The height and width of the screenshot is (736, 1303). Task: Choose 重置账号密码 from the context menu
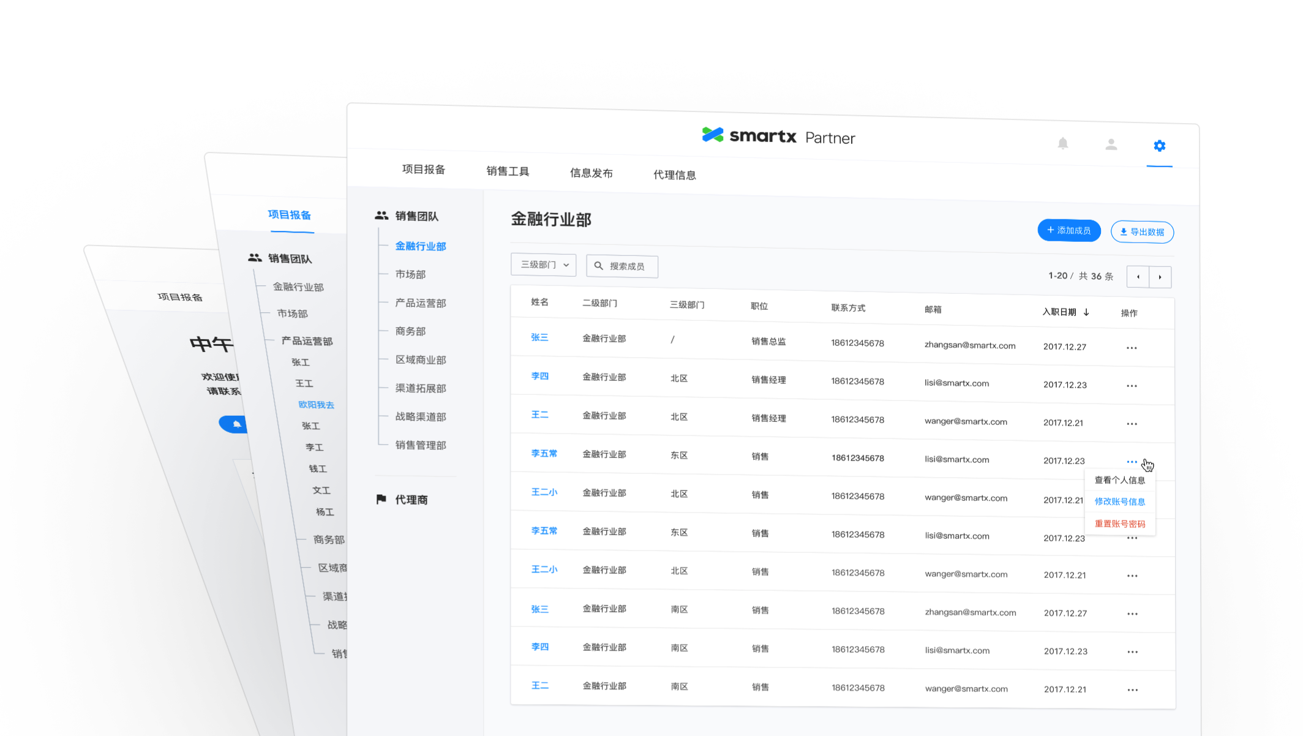pyautogui.click(x=1119, y=524)
